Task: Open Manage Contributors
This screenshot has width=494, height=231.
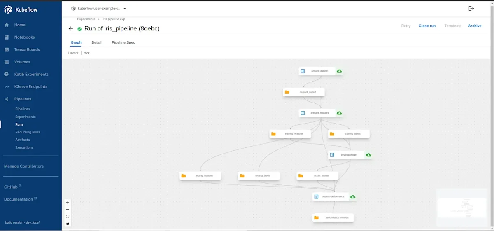Action: tap(24, 166)
